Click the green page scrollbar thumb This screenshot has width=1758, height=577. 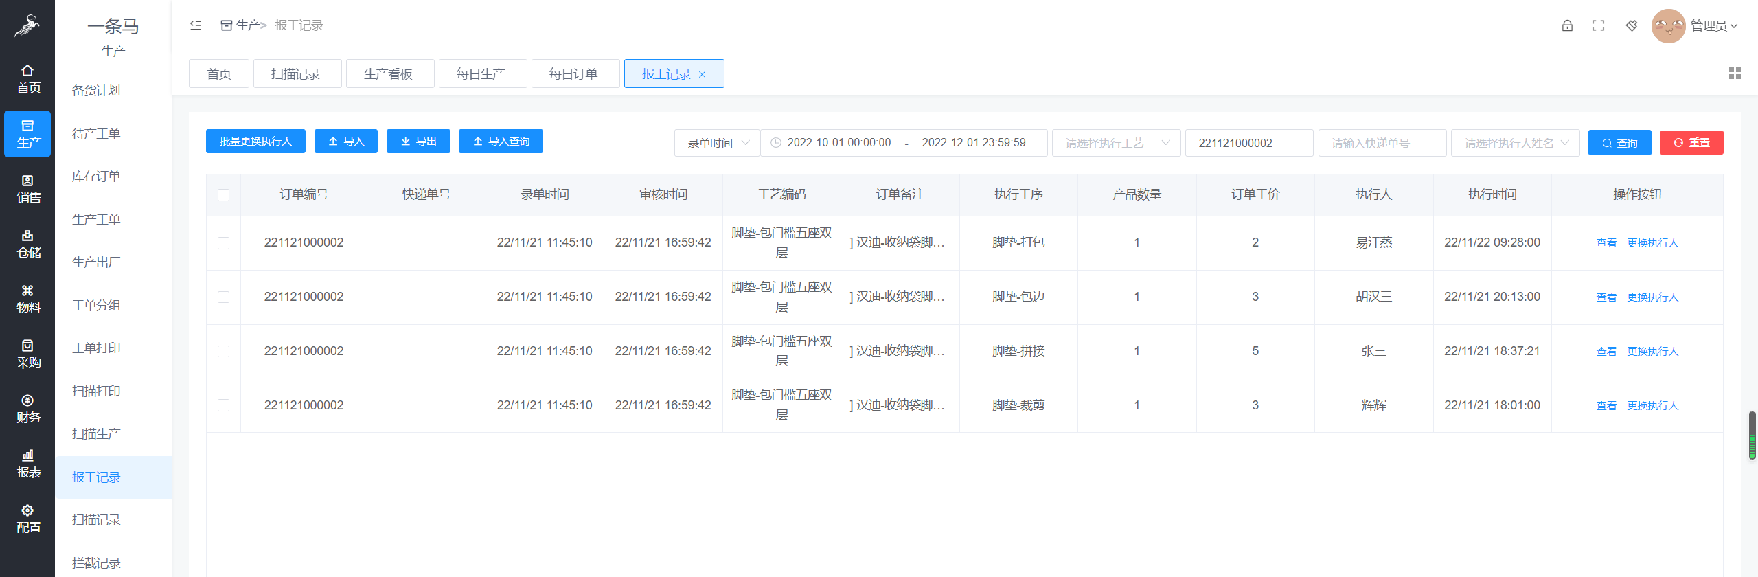pos(1753,435)
